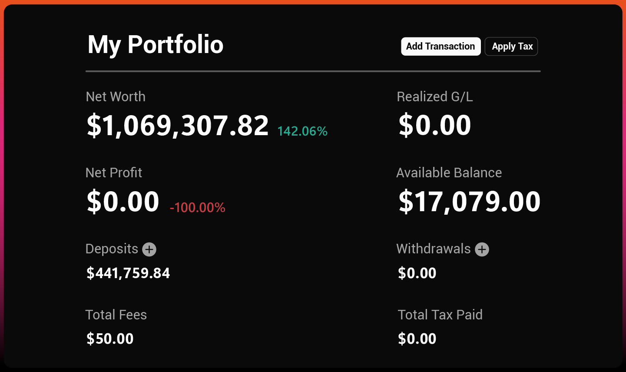626x372 pixels.
Task: Select the Available Balance amount $17,079.00
Action: [x=469, y=202]
